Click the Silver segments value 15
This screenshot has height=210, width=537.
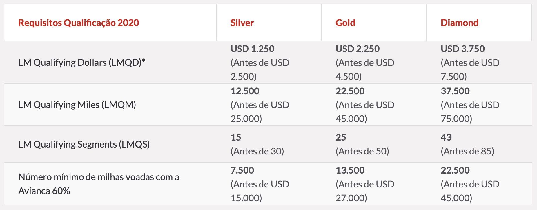[236, 137]
